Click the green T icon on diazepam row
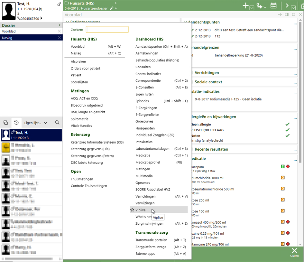The width and height of the screenshot is (304, 262). click(x=283, y=166)
